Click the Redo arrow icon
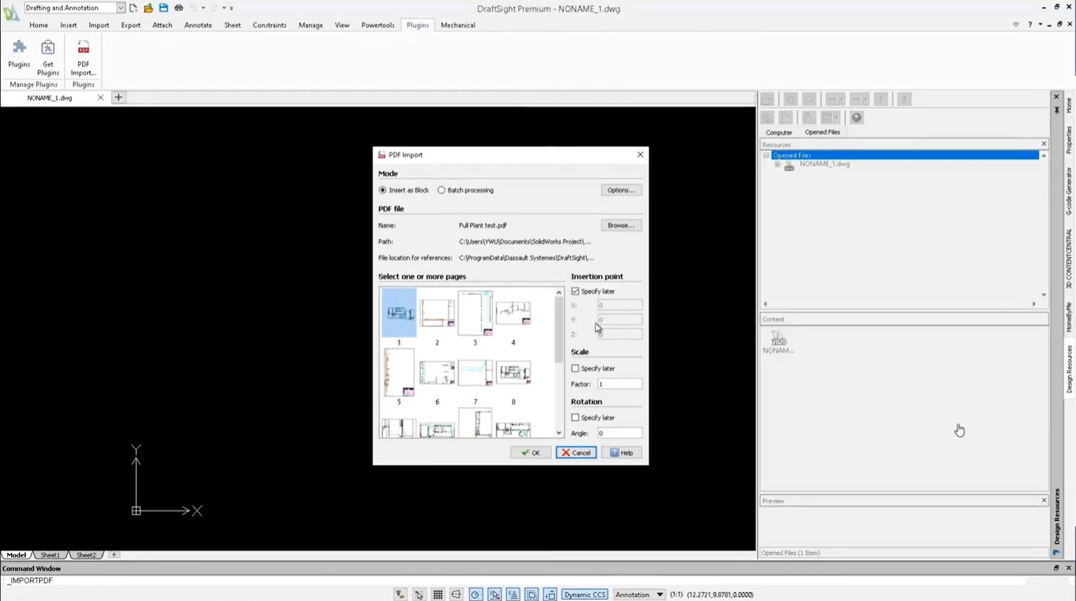The height and width of the screenshot is (601, 1076). [x=214, y=8]
